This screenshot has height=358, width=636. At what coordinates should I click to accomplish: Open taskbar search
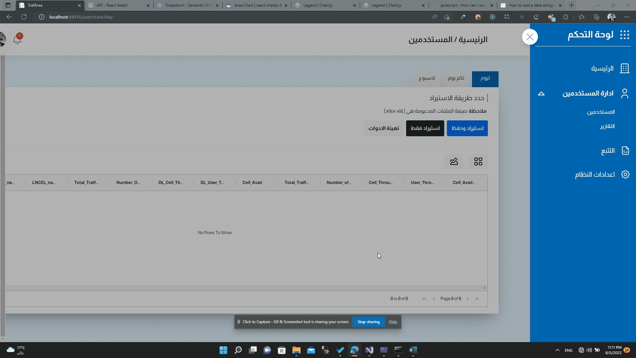tap(238, 350)
